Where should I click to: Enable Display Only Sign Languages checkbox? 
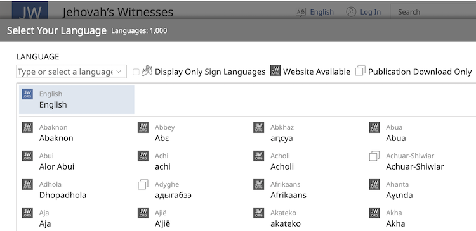(136, 72)
